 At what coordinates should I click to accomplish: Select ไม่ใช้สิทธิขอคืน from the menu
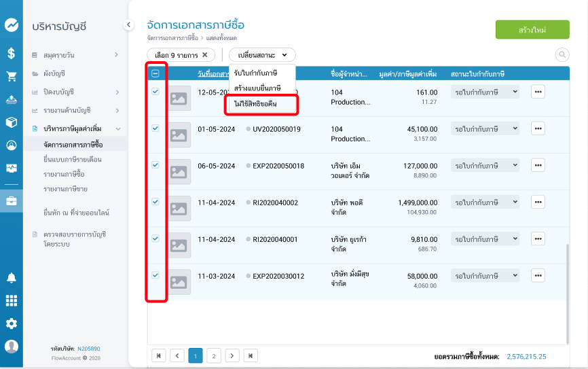[261, 104]
